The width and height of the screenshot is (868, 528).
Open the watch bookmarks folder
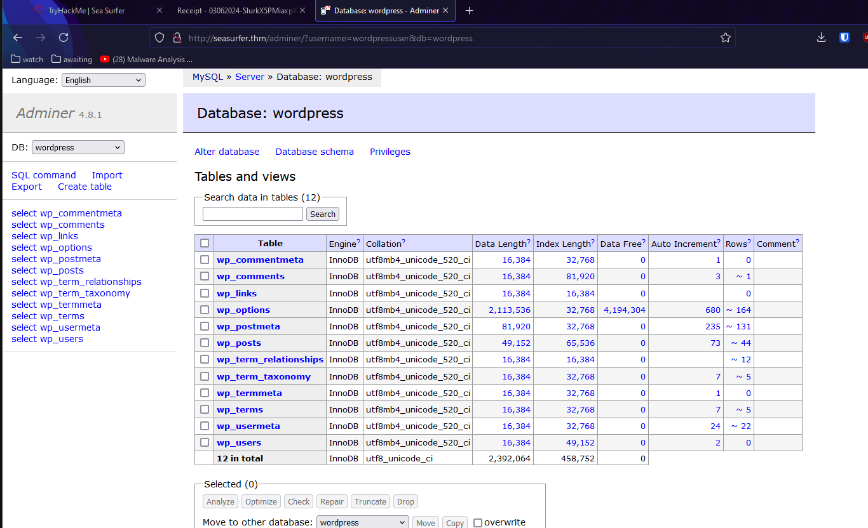click(27, 60)
